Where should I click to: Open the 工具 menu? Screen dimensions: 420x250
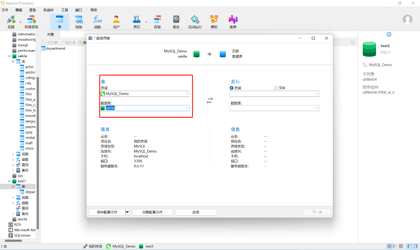65,10
